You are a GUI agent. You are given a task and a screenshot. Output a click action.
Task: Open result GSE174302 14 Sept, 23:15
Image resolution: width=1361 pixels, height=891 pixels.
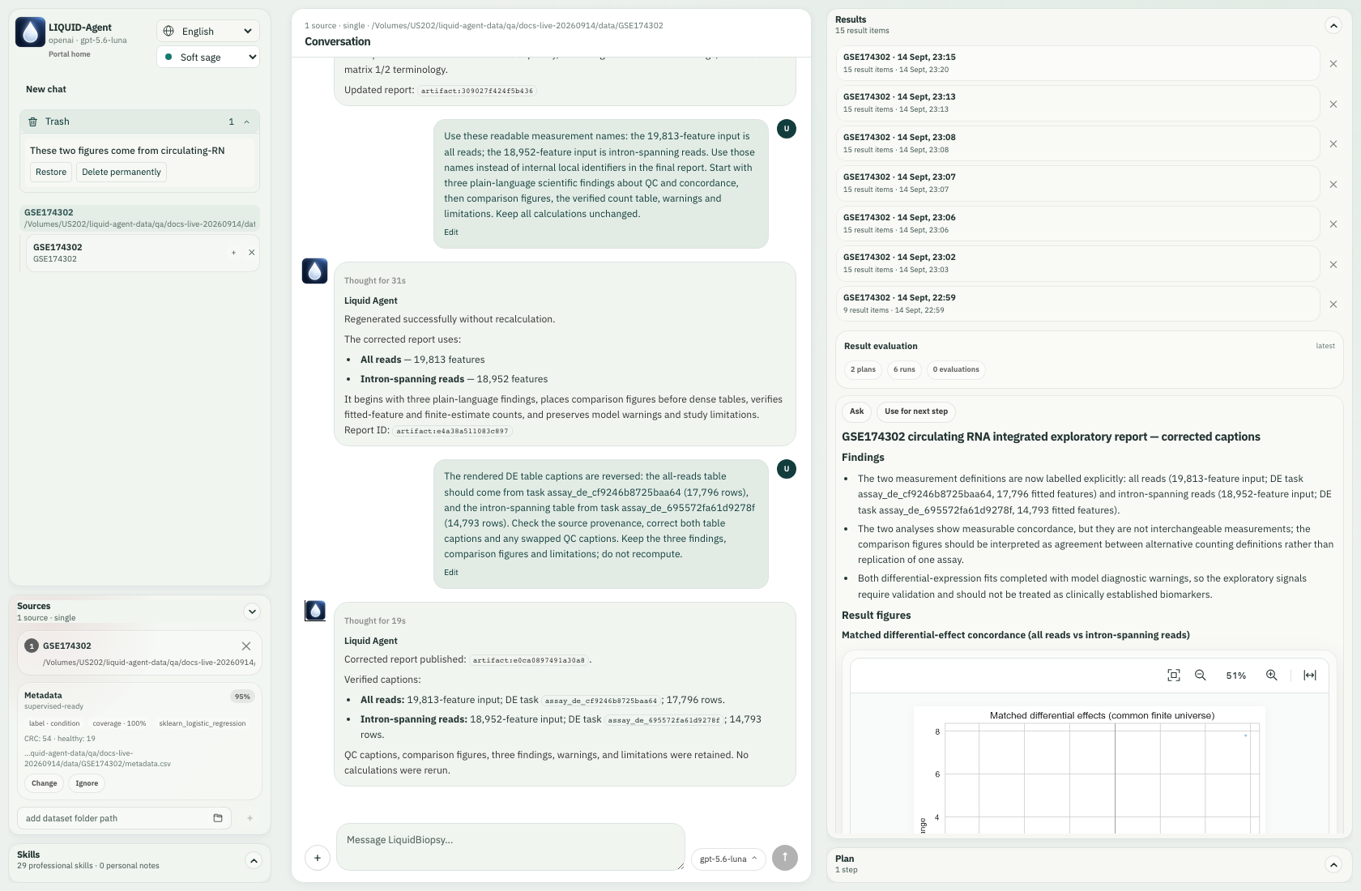coord(1078,63)
